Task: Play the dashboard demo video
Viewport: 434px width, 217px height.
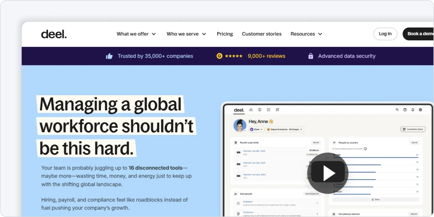Action: click(x=328, y=173)
